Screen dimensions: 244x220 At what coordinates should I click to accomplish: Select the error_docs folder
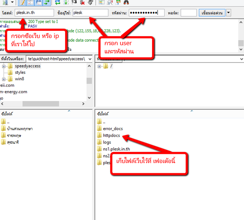coord(113,129)
